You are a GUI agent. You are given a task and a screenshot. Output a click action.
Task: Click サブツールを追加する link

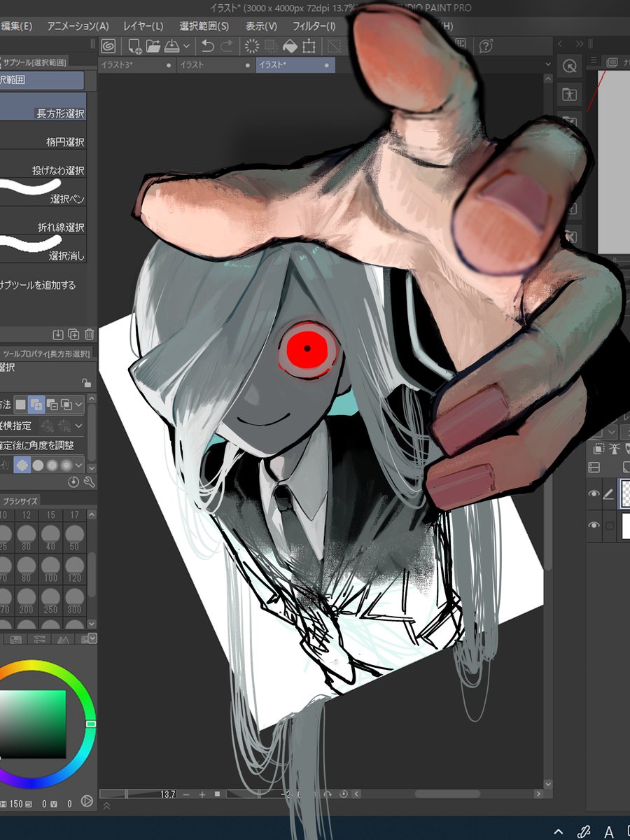click(x=38, y=286)
